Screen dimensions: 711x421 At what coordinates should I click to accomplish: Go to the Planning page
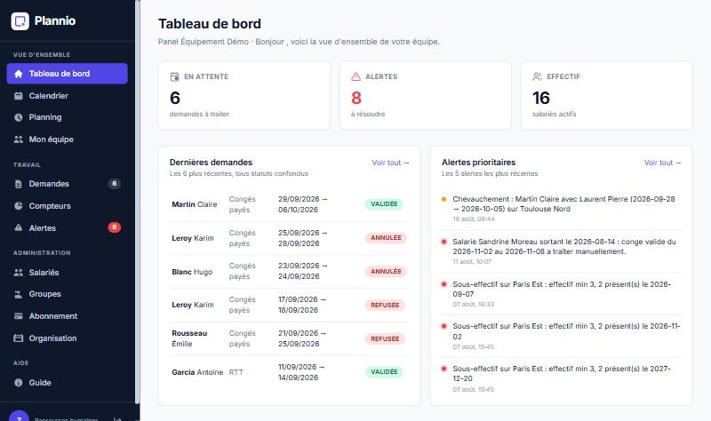coord(68,117)
